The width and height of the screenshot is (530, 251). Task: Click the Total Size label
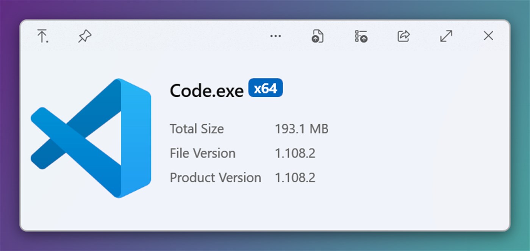click(197, 129)
